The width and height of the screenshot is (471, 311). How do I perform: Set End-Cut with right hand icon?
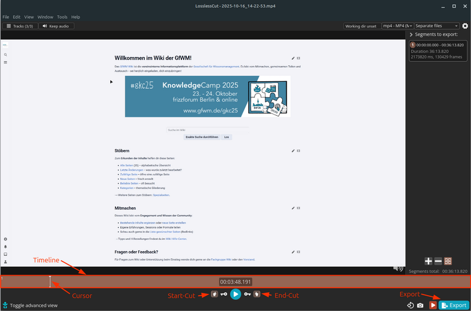(257, 294)
